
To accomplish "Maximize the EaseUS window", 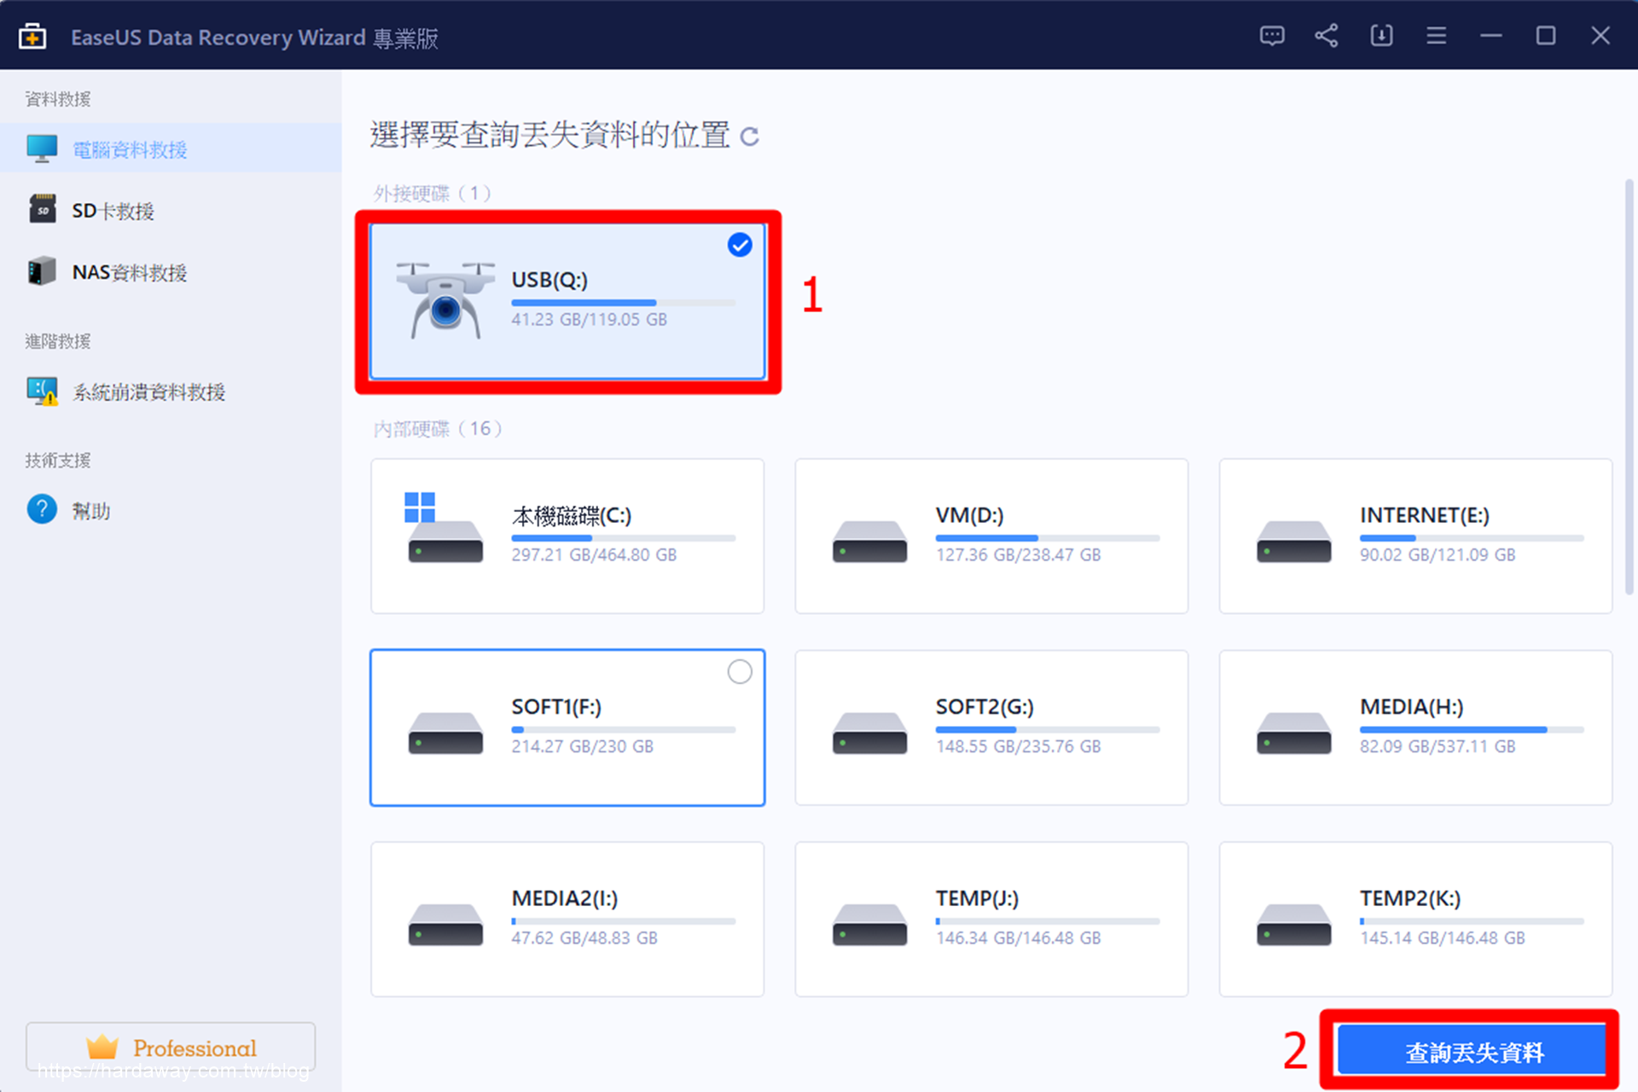I will pos(1546,36).
